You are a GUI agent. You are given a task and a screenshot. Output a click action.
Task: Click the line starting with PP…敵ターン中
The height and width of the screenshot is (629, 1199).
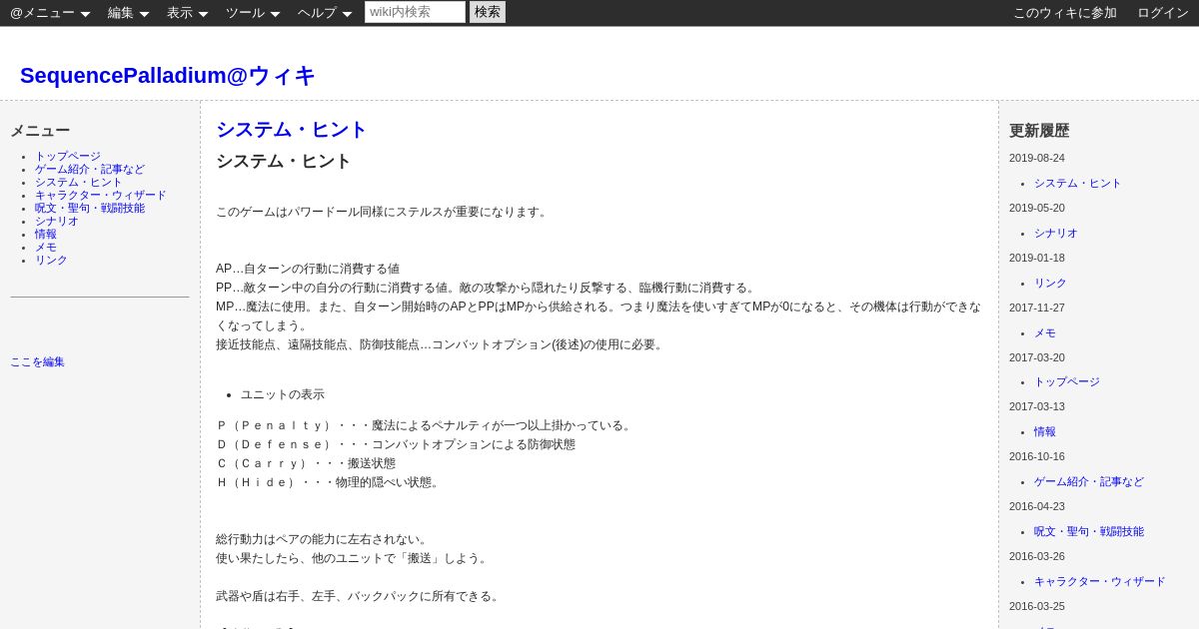pos(488,288)
